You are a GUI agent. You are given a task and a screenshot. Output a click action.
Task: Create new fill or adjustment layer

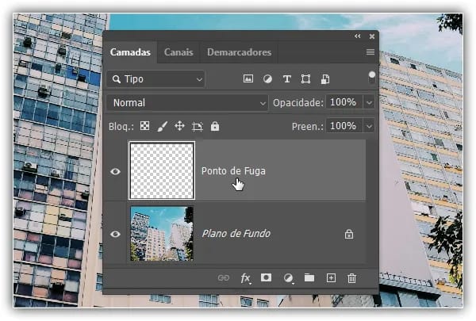click(x=288, y=278)
